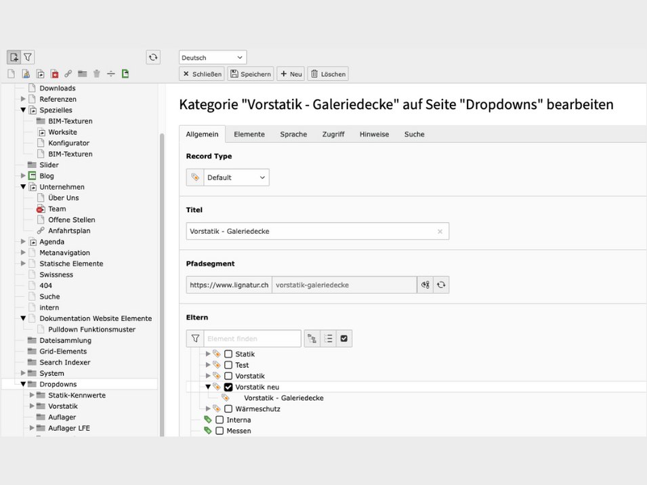Click the Löschen button
647x485 pixels.
pos(328,74)
